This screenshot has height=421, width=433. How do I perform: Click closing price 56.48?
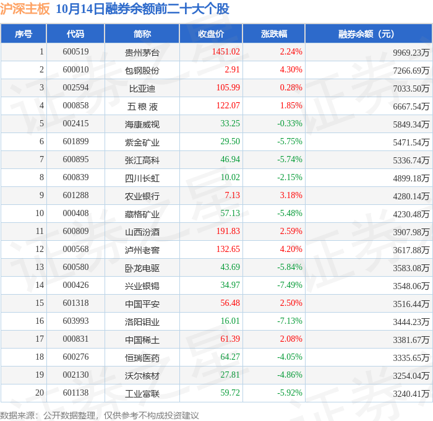click(x=230, y=303)
